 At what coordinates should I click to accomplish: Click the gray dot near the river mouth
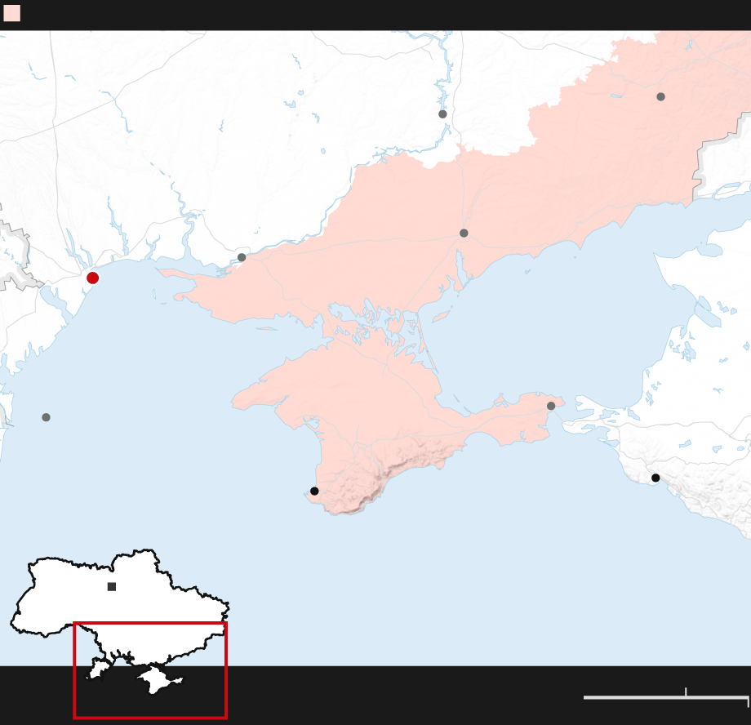242,257
